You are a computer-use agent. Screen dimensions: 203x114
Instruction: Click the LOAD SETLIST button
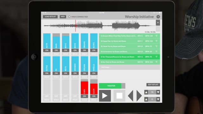tap(50, 17)
